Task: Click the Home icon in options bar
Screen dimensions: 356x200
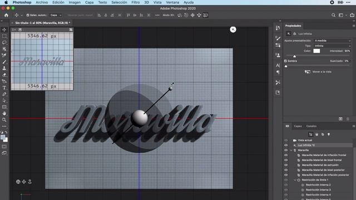Action: (6, 15)
